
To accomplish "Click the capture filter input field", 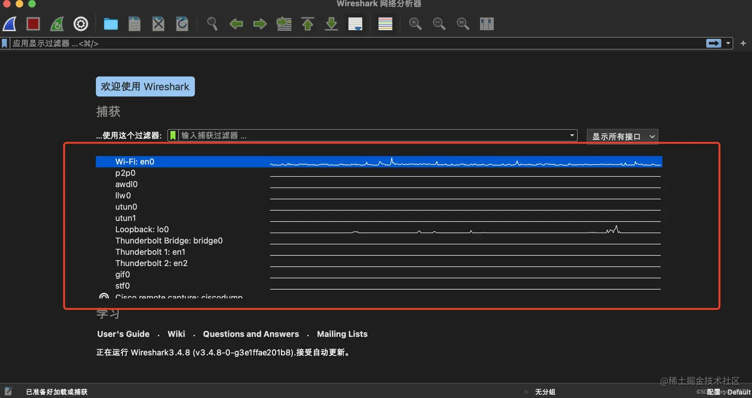I will (x=373, y=135).
